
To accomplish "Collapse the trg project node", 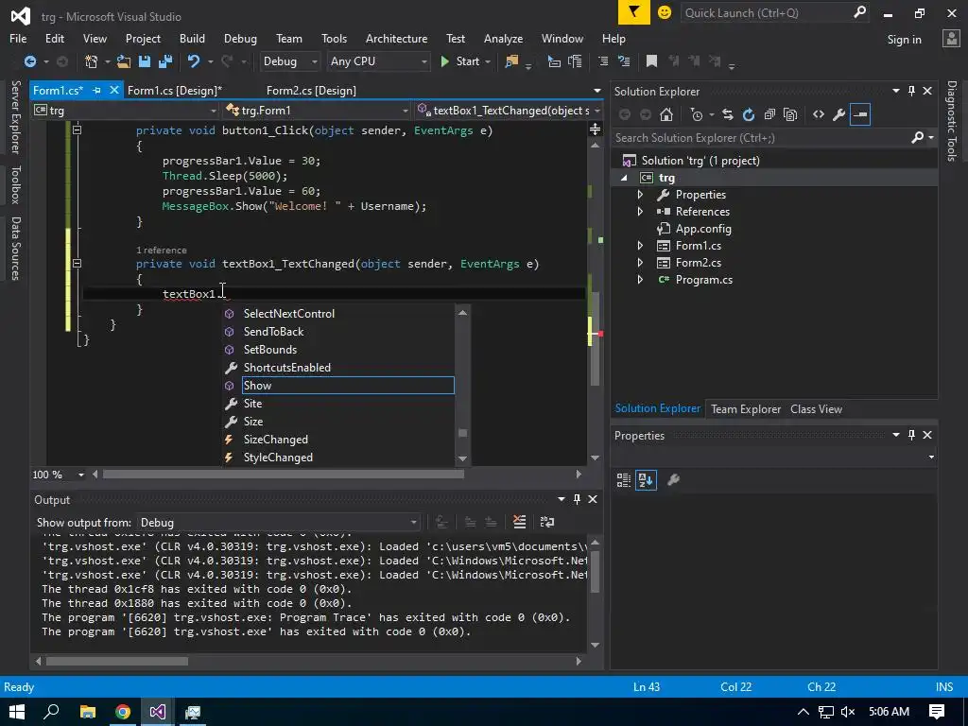I will click(x=624, y=178).
